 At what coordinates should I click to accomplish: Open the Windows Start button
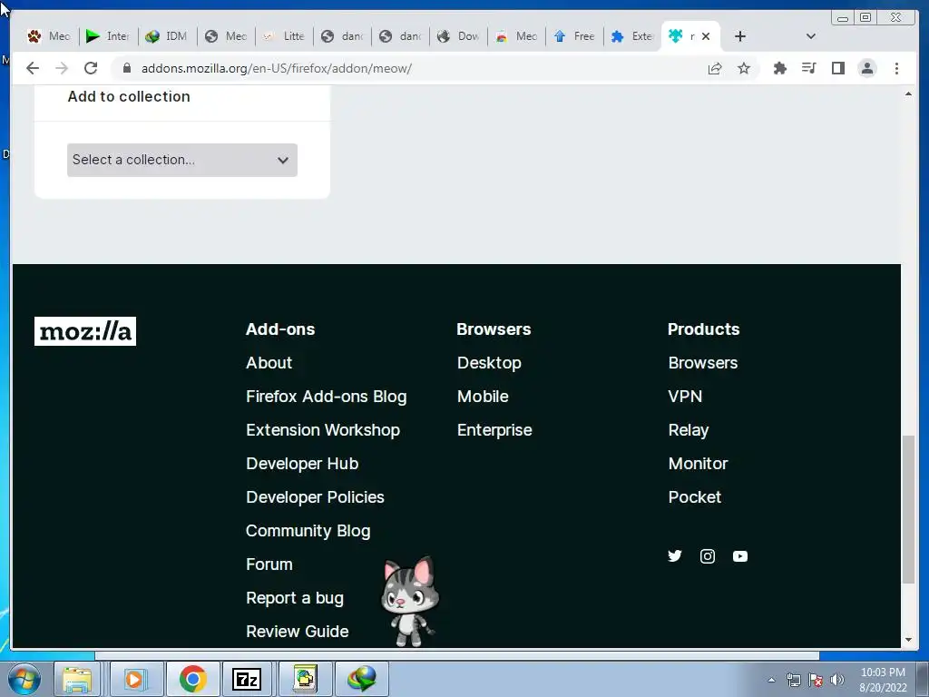pyautogui.click(x=24, y=679)
